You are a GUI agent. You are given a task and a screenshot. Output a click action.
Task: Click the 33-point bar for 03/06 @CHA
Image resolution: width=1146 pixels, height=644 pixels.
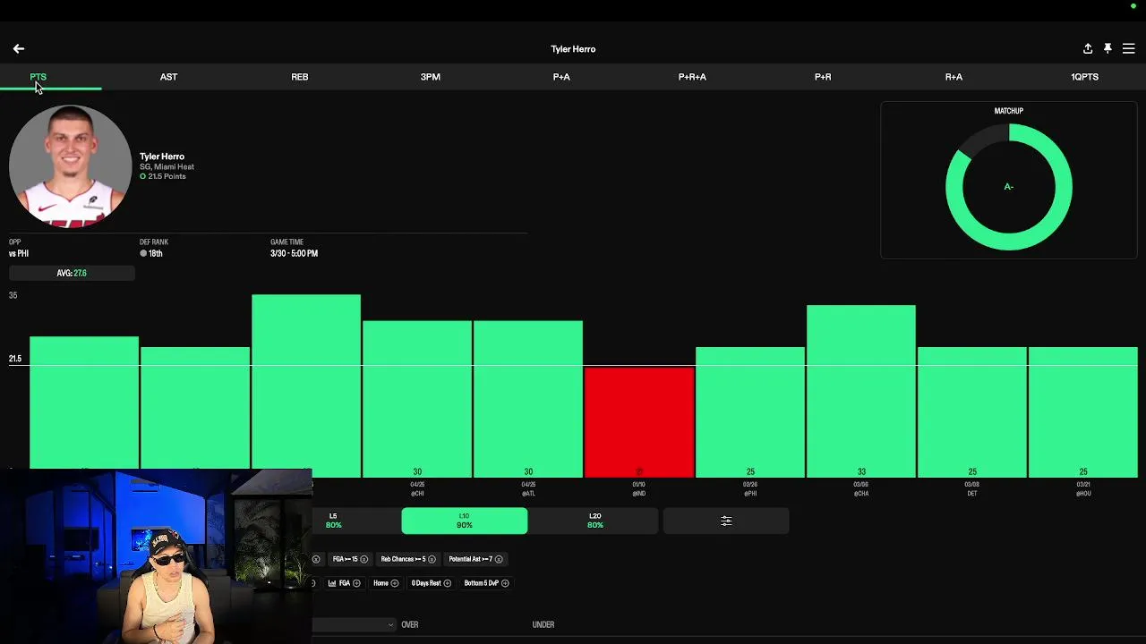pyautogui.click(x=861, y=391)
